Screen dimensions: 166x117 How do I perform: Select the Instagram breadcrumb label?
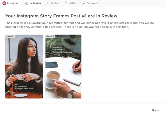tap(13, 3)
